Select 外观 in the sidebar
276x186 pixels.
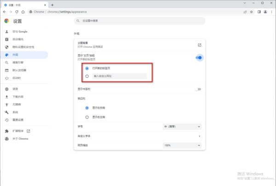(x=24, y=55)
